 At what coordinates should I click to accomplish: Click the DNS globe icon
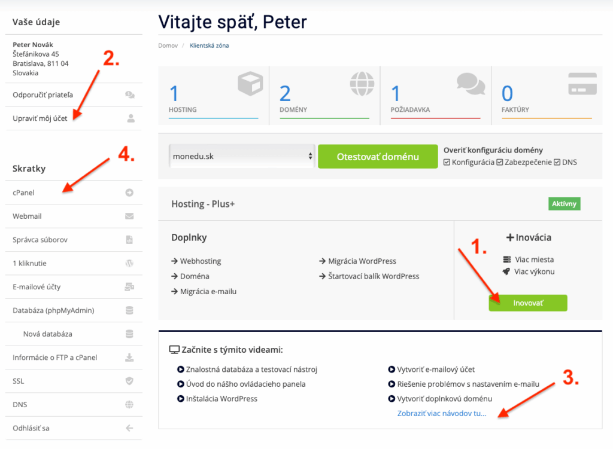click(x=129, y=405)
